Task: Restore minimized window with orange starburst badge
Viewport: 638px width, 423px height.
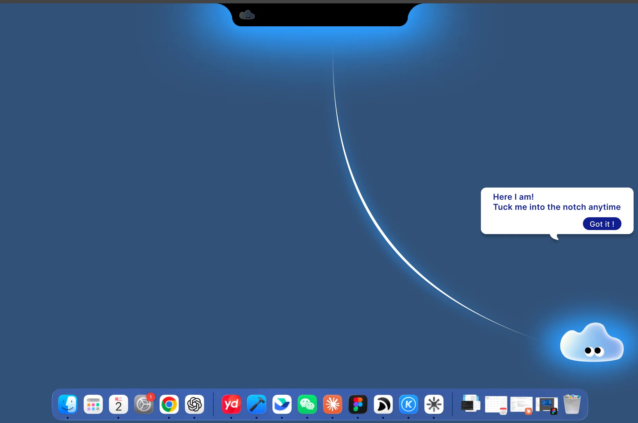Action: click(x=521, y=405)
